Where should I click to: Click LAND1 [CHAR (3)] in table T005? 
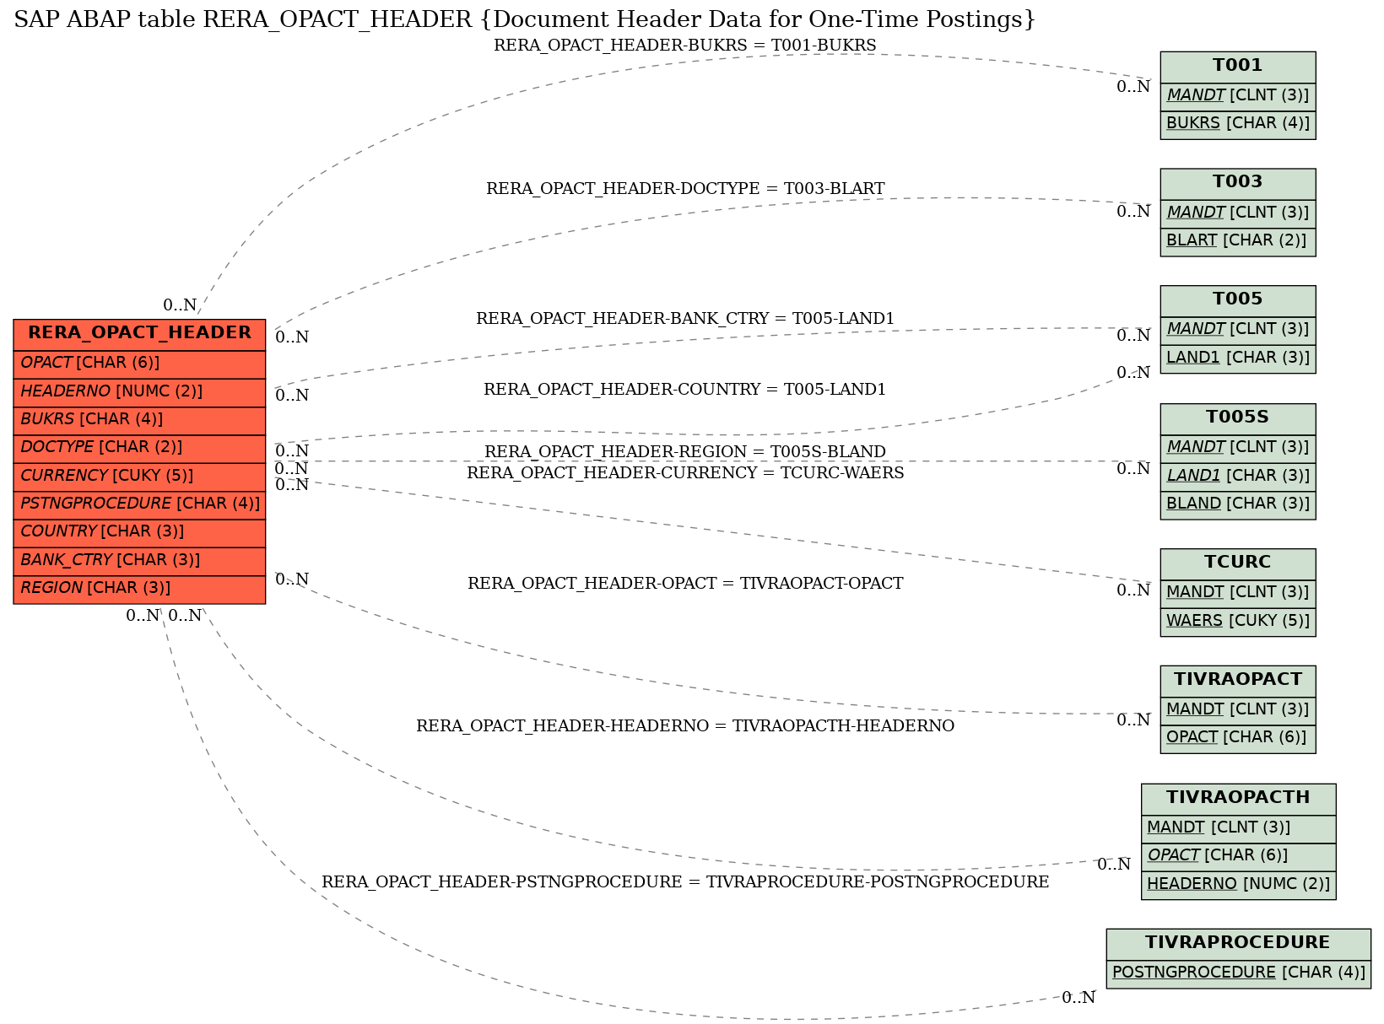(x=1237, y=358)
